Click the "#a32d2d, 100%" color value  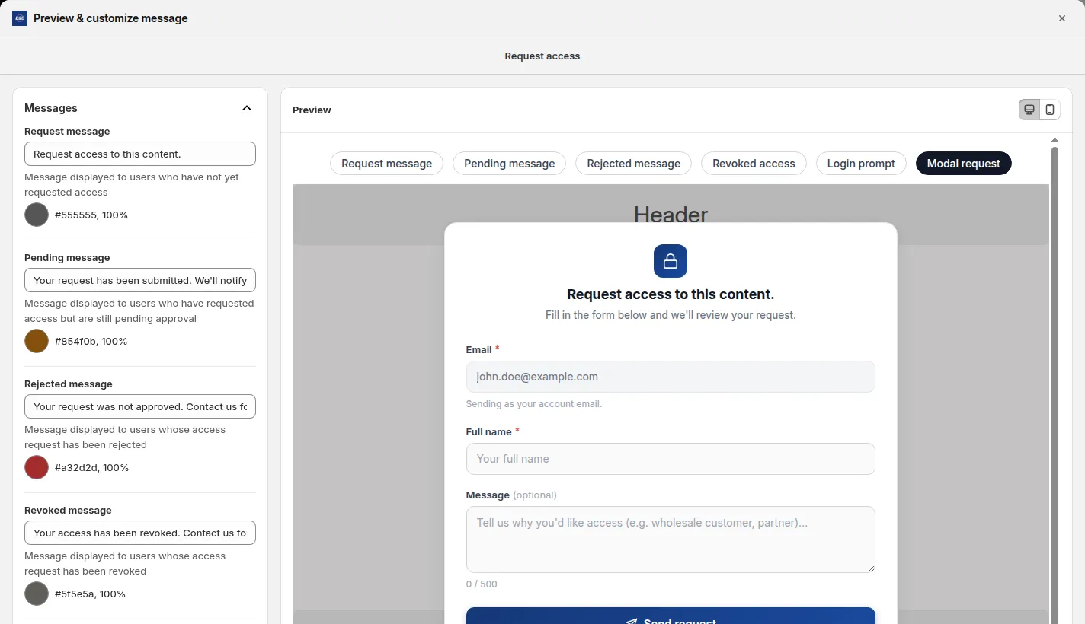click(91, 468)
